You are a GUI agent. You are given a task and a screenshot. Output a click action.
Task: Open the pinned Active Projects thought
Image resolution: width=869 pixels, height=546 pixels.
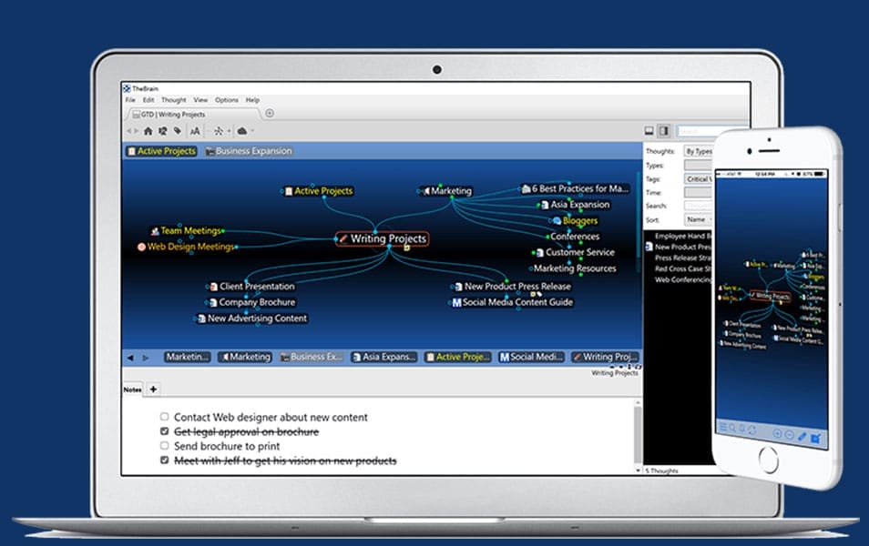click(x=160, y=151)
